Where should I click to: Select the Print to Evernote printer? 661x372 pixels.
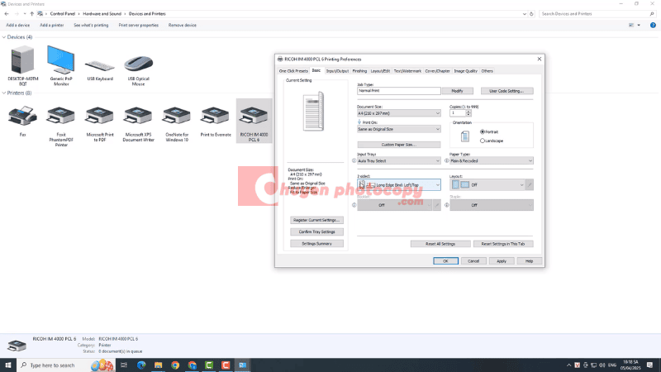pos(216,116)
